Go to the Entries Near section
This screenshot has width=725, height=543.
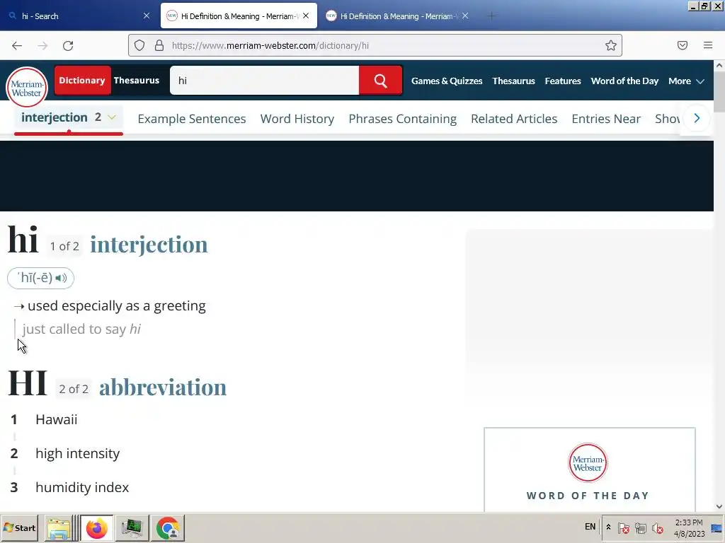pyautogui.click(x=606, y=119)
